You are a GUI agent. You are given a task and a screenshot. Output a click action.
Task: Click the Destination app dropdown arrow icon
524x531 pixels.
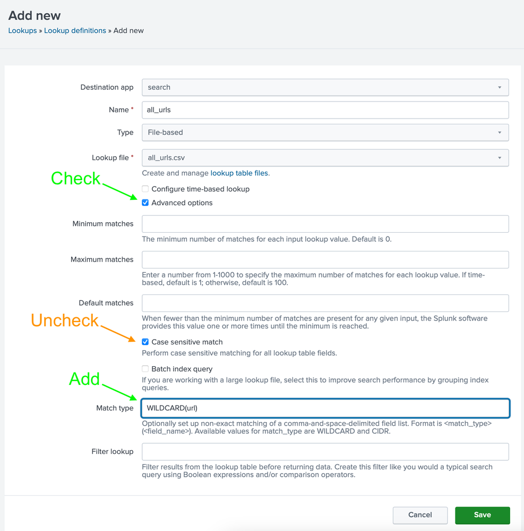(500, 87)
